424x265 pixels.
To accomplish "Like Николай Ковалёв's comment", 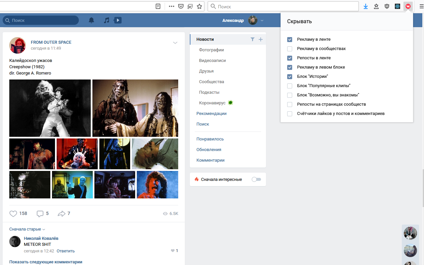I will point(173,251).
